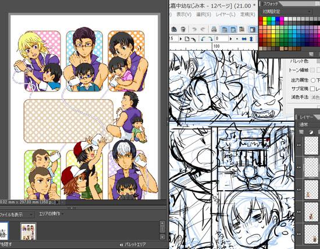The height and width of the screenshot is (249, 320).
Task: Pick the white swatch in the first row
Action: tap(286, 19)
